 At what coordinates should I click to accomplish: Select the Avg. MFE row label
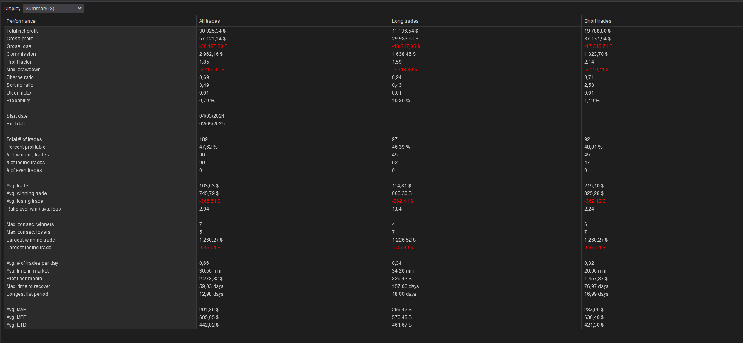click(x=16, y=317)
